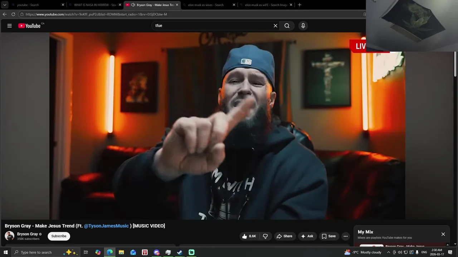Click the Windows taskbar search box

[46, 252]
